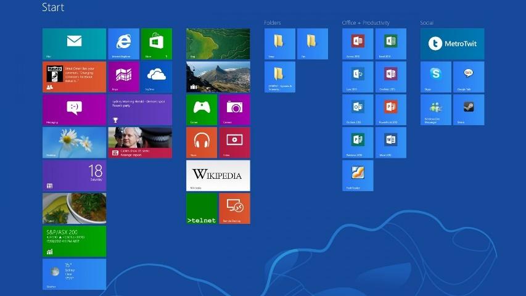The image size is (526, 296).
Task: Open the Finance tile showing S&P/ASX 200
Action: pos(74,241)
